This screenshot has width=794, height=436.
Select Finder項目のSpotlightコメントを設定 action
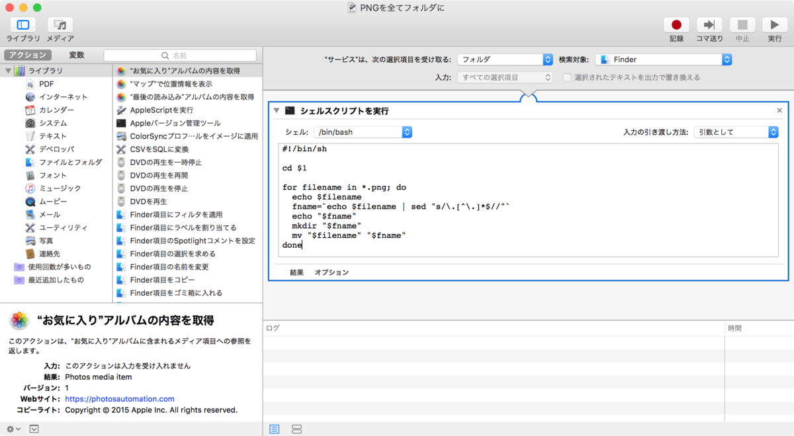click(187, 241)
